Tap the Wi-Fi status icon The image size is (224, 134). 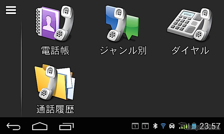click(163, 126)
